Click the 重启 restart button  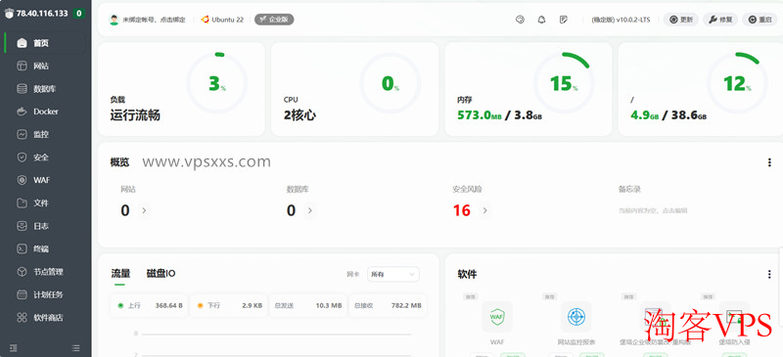click(x=760, y=20)
